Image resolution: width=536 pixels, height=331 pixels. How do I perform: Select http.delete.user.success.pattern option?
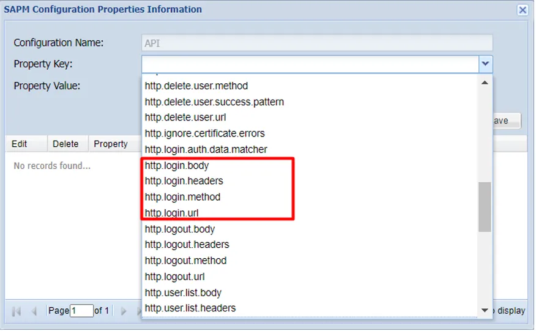[x=310, y=102]
